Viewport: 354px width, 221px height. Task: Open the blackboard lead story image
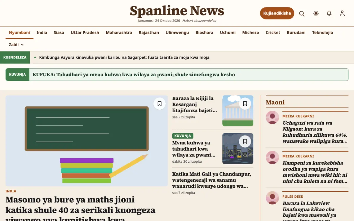point(87,141)
